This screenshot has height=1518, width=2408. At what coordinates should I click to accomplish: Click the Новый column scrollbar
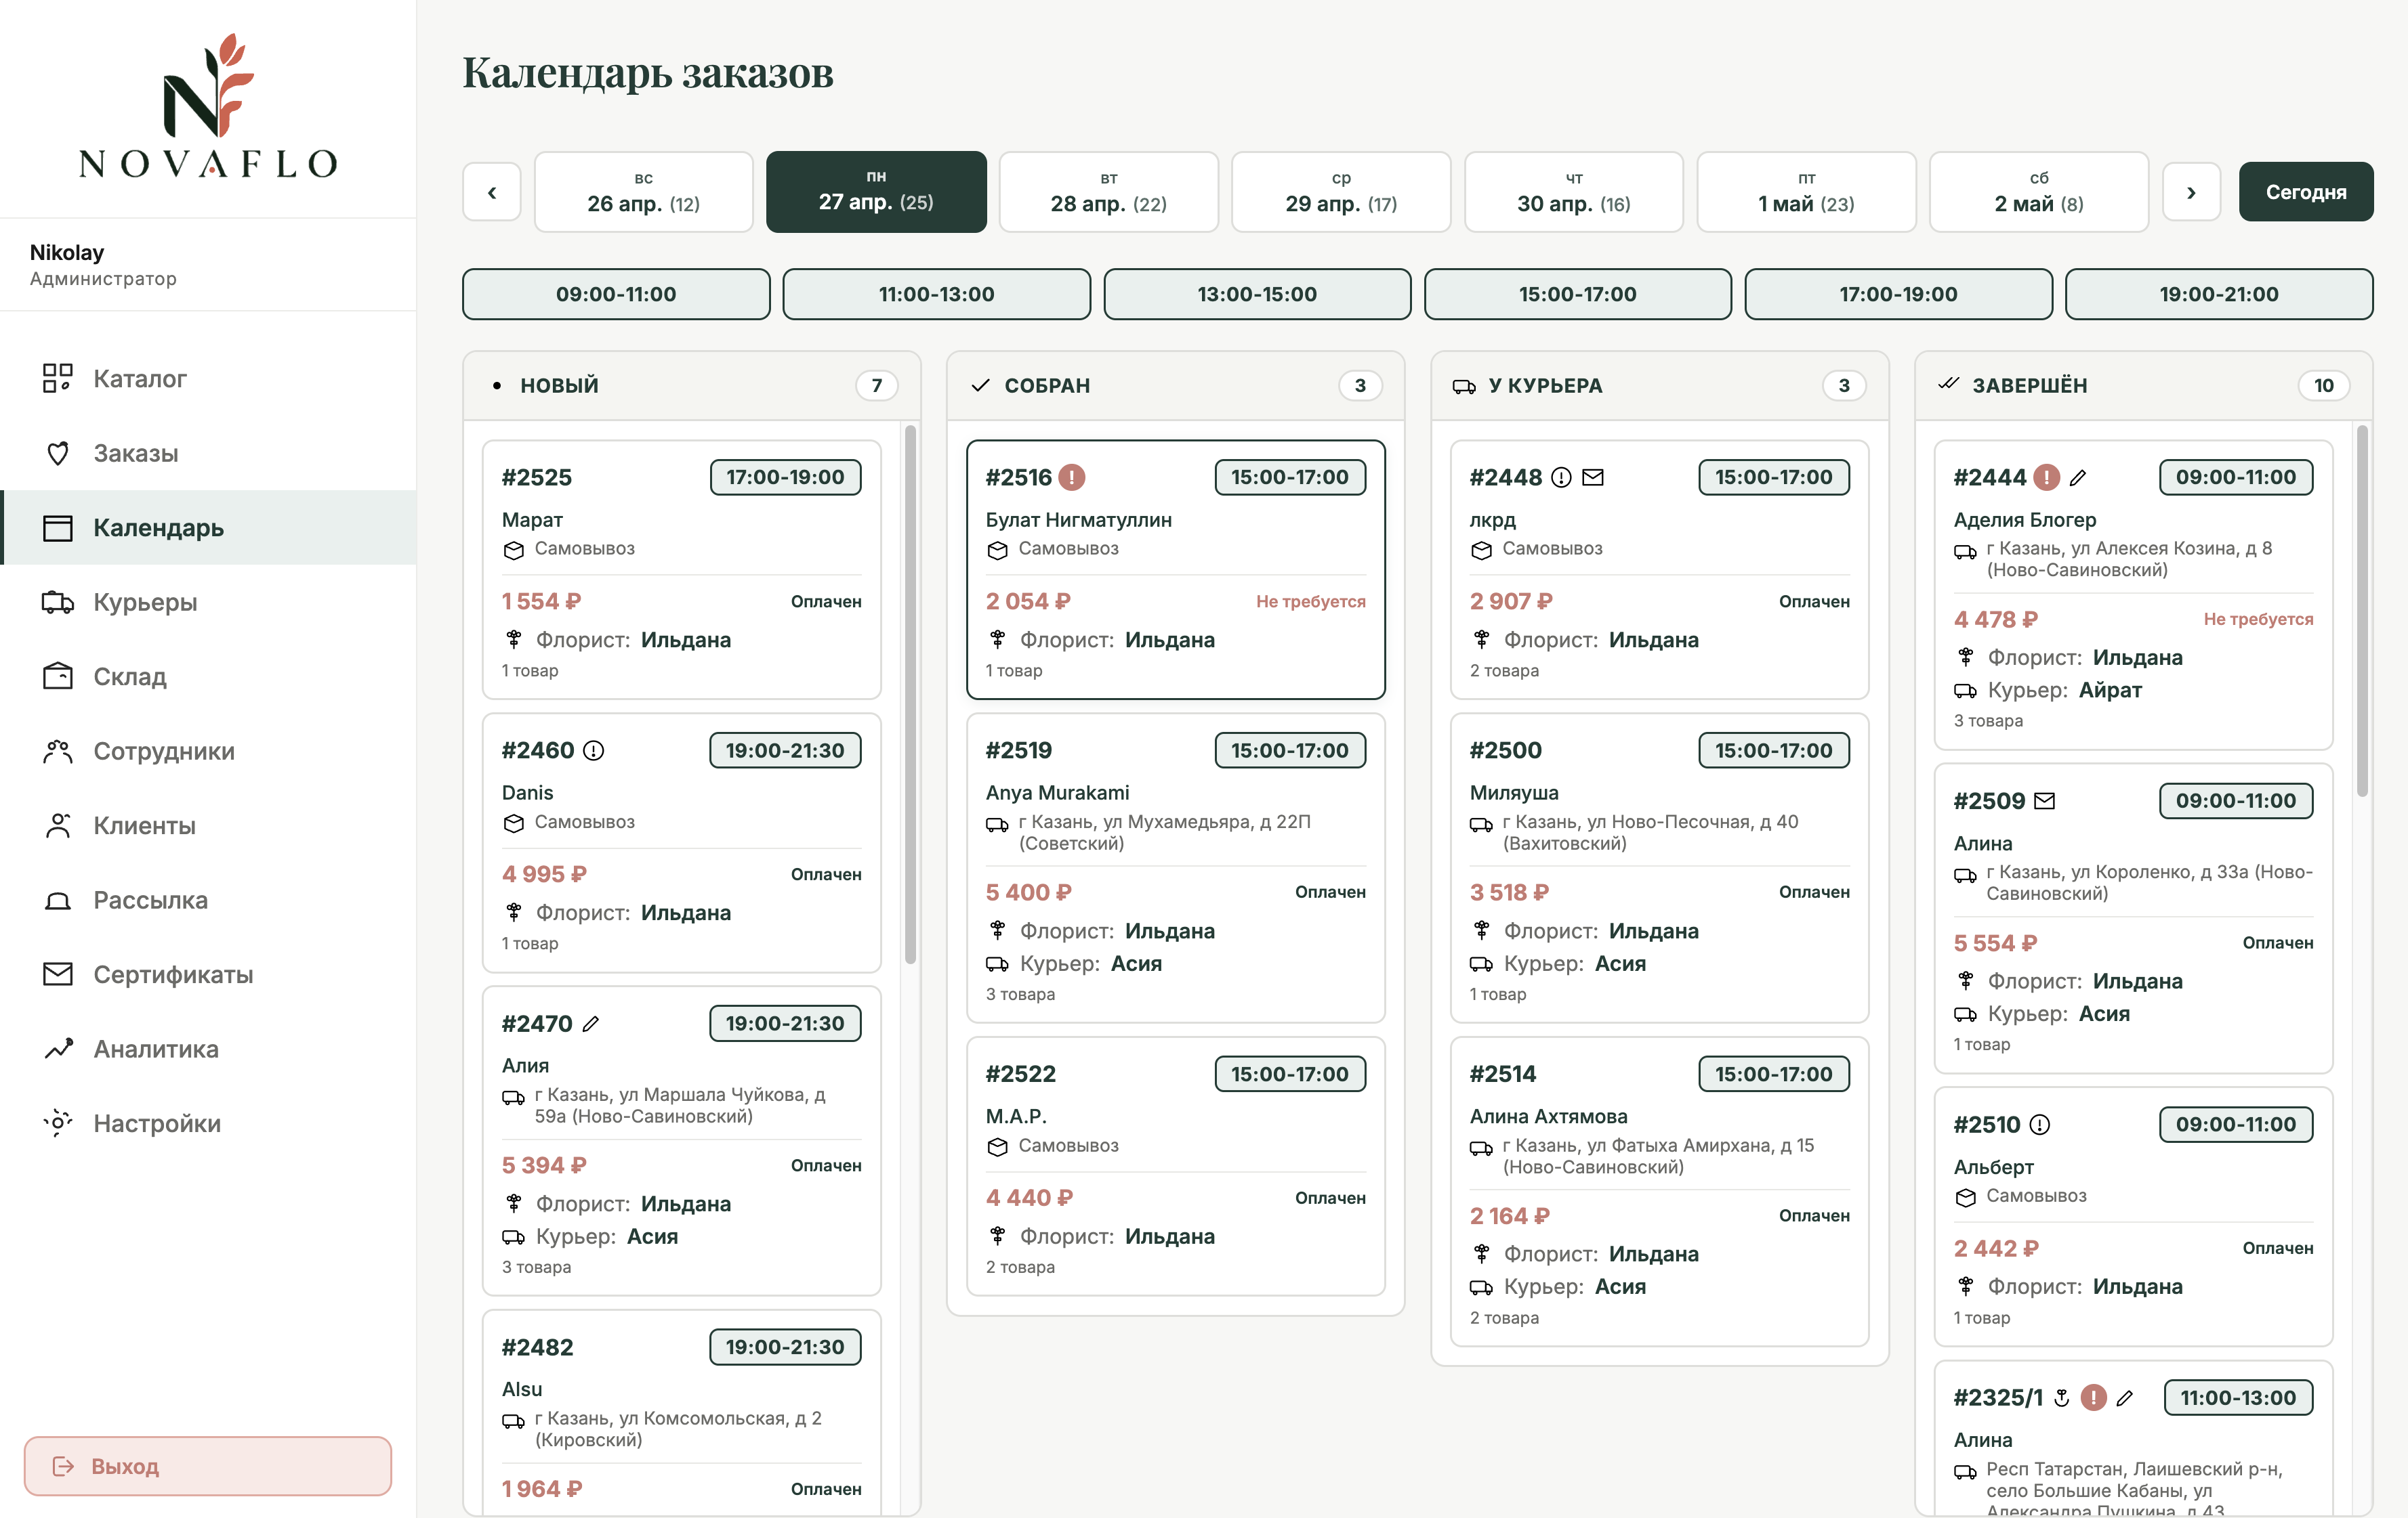(910, 695)
